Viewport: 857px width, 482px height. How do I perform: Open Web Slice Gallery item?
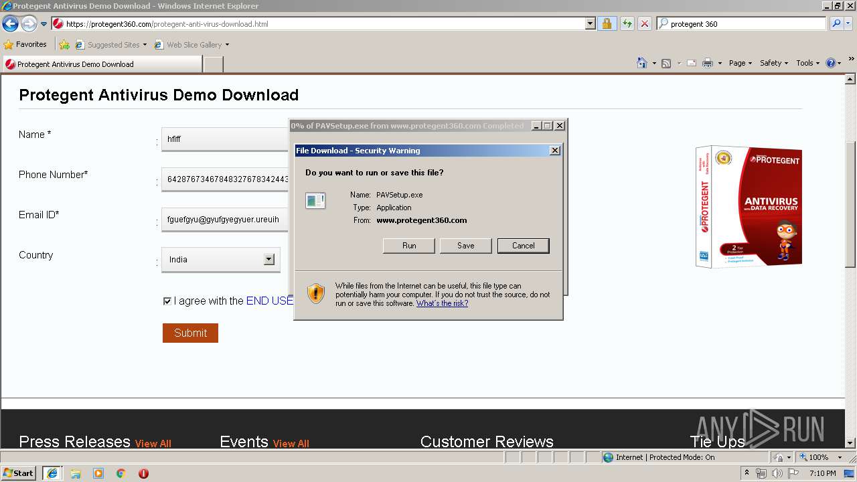(x=191, y=45)
